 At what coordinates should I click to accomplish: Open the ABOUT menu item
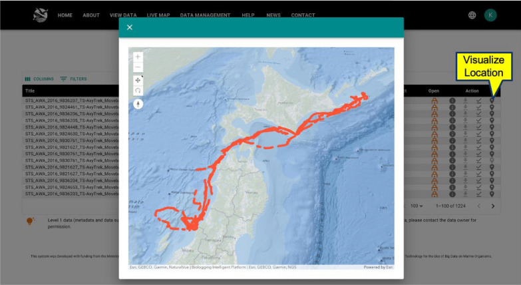click(91, 15)
